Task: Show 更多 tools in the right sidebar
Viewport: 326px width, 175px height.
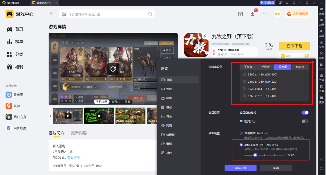Action: pyautogui.click(x=321, y=99)
